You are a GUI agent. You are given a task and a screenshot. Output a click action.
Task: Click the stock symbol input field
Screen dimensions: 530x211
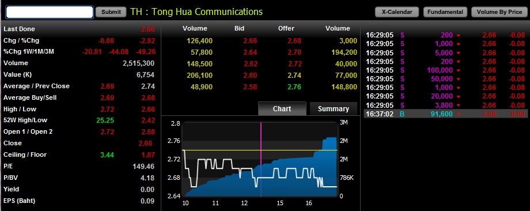(x=50, y=12)
